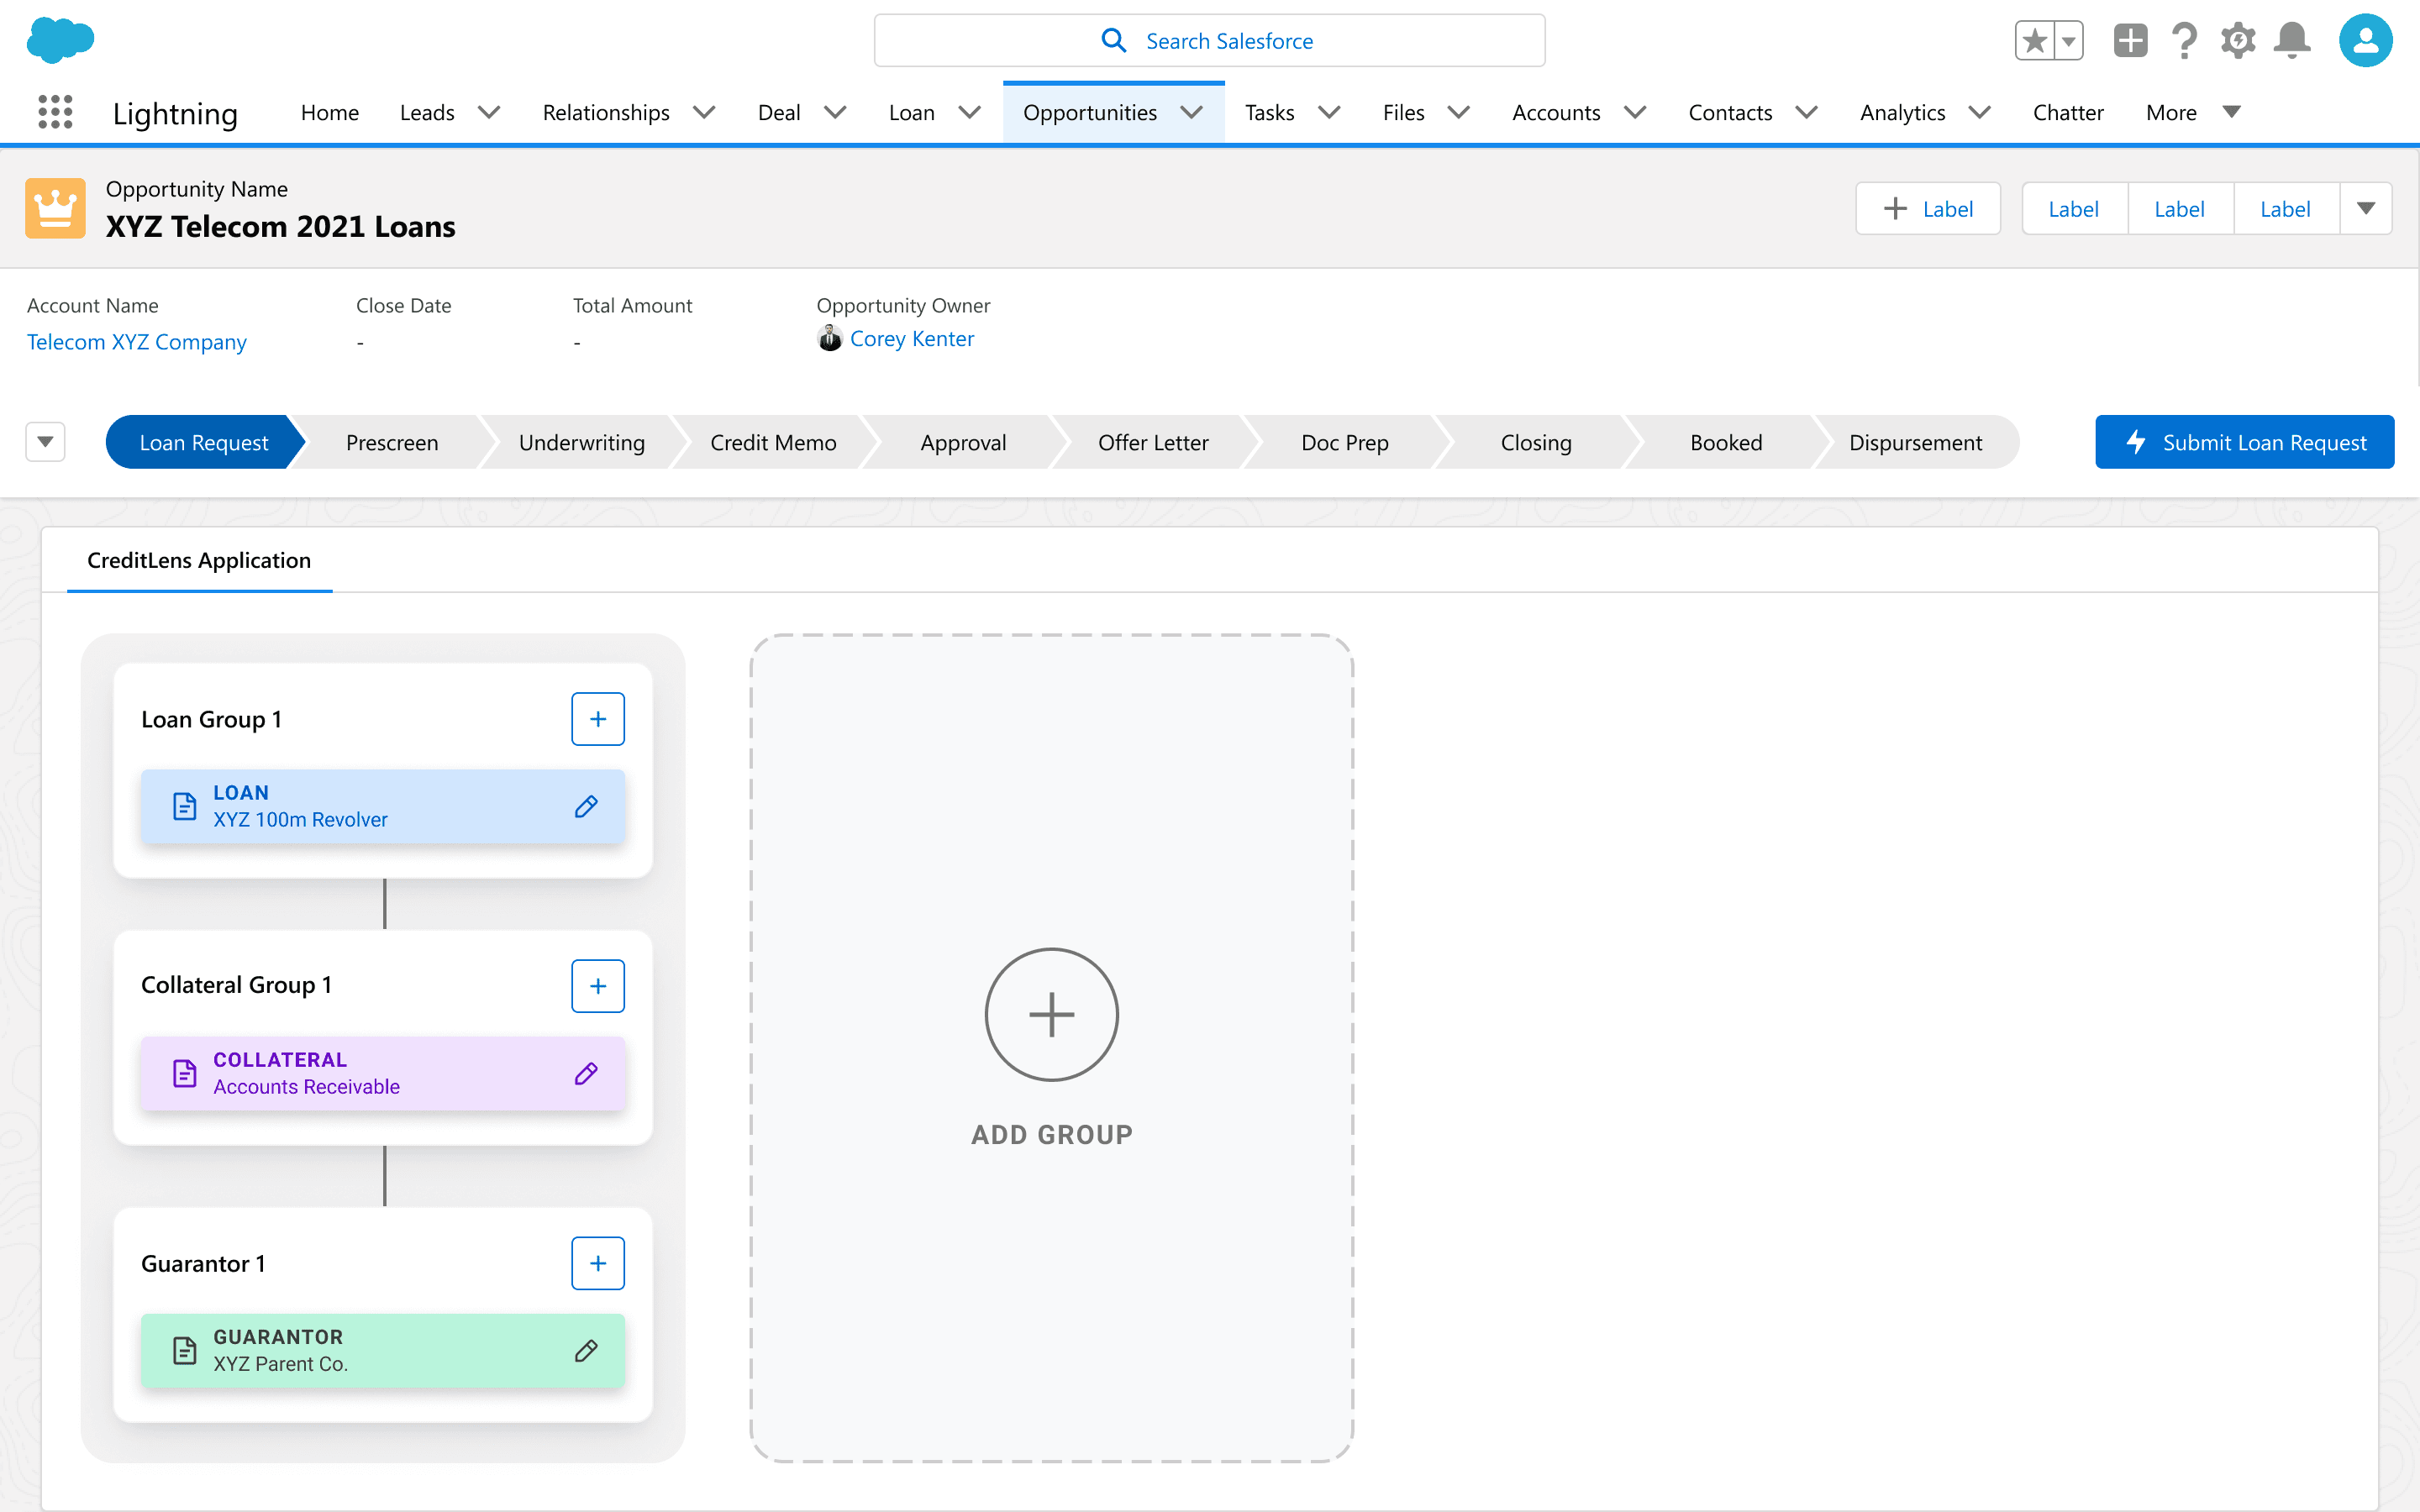This screenshot has height=1512, width=2420.
Task: Expand the Opportunities tab dropdown
Action: pyautogui.click(x=1191, y=112)
